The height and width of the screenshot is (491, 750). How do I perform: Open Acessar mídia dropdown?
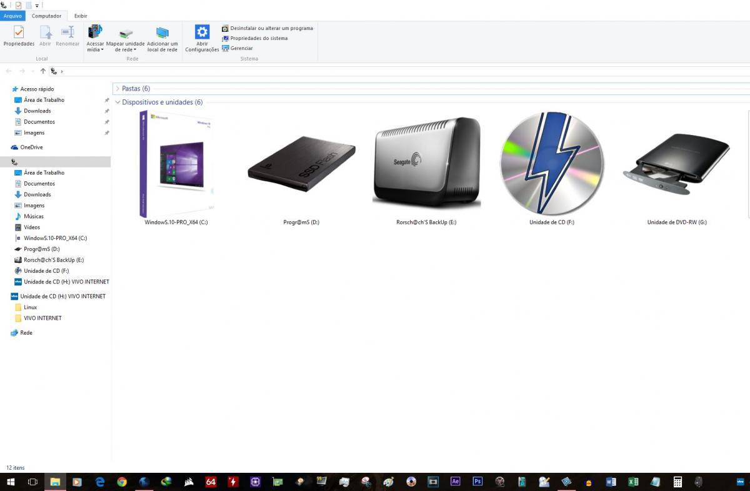[95, 38]
